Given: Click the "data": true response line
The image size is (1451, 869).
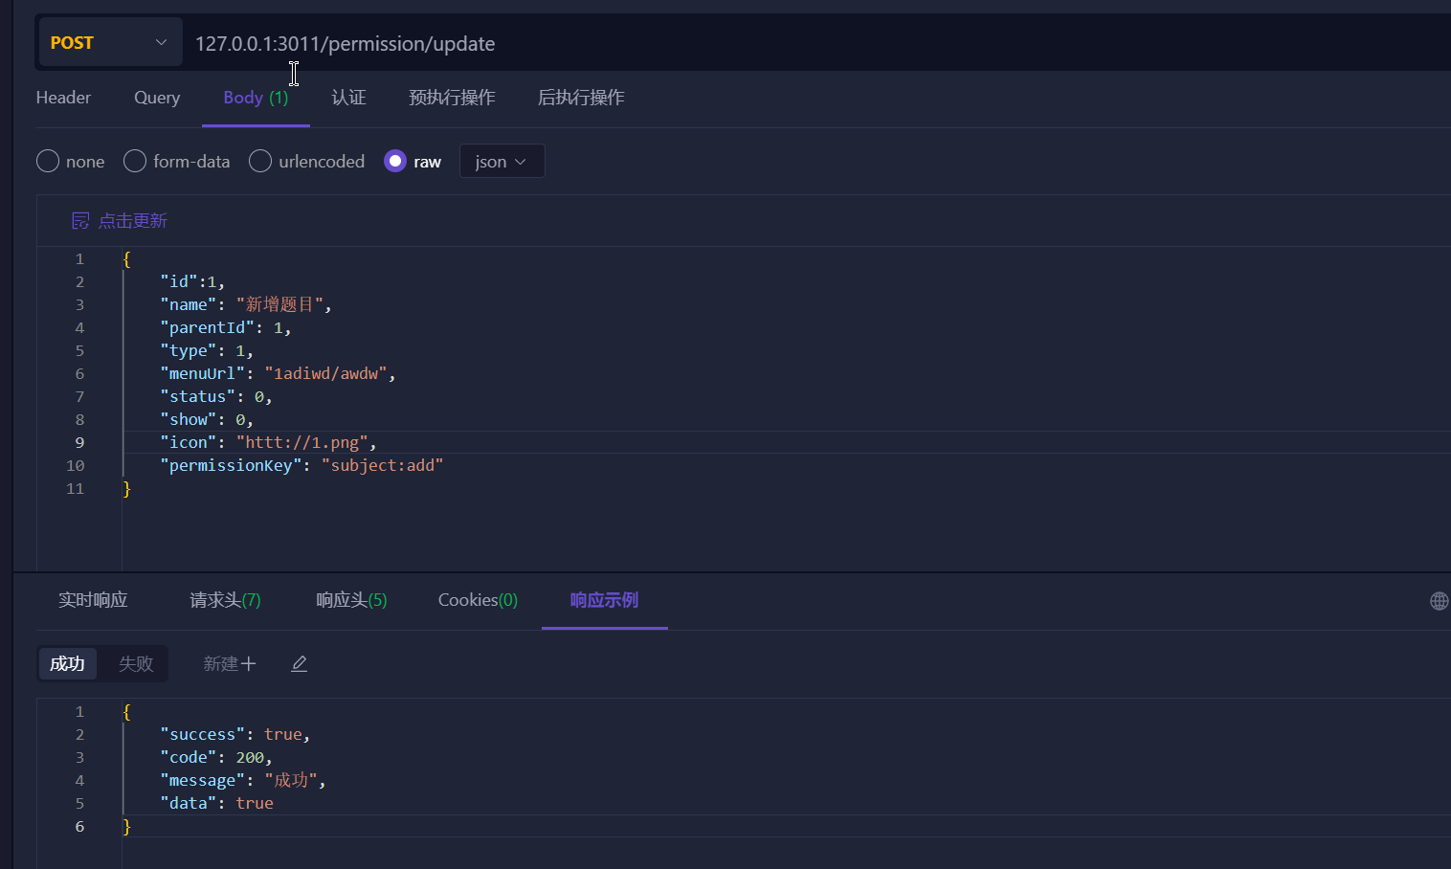Looking at the screenshot, I should (217, 803).
